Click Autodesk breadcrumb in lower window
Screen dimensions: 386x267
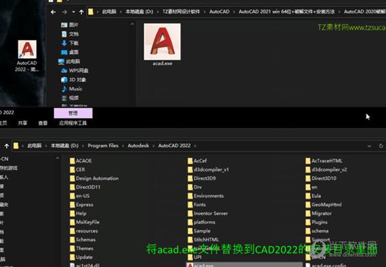pos(138,145)
